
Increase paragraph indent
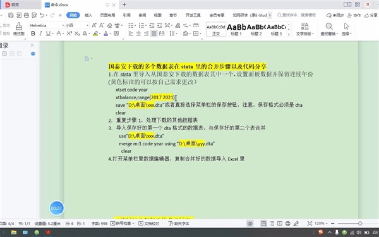[160, 25]
